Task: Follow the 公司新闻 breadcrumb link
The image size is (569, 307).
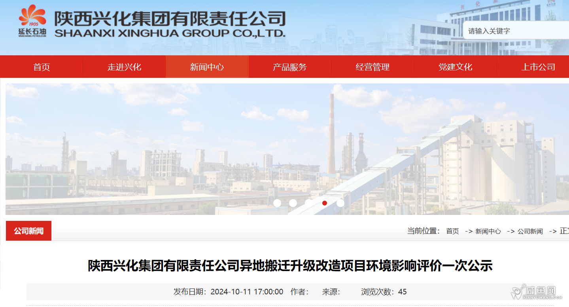Action: (530, 232)
